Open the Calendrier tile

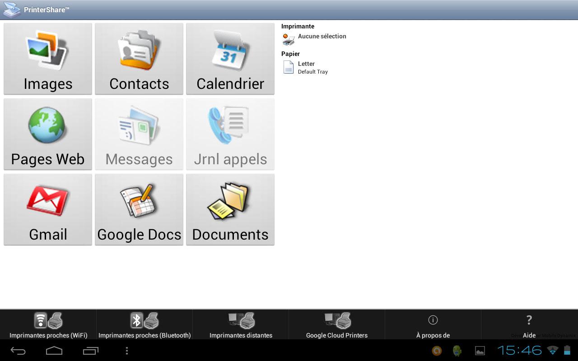[230, 59]
